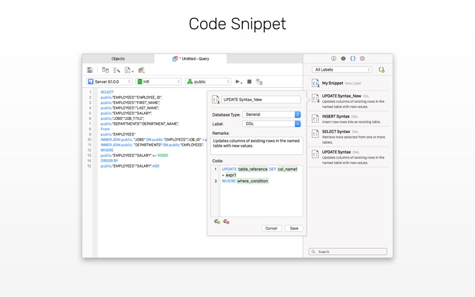
Task: Stop query execution with the square icon
Action: pyautogui.click(x=249, y=81)
